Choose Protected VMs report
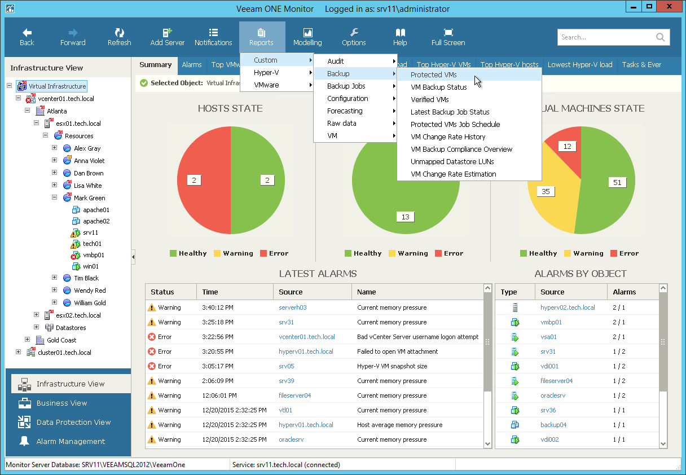The image size is (686, 475). click(x=469, y=75)
